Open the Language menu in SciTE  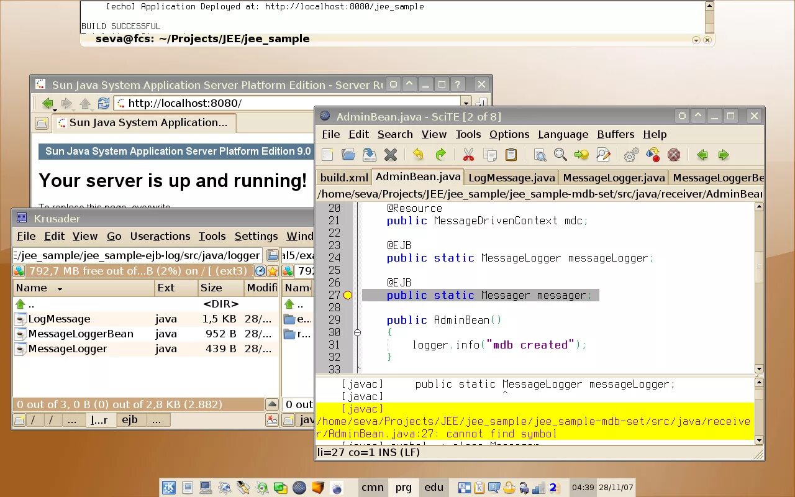[563, 134]
